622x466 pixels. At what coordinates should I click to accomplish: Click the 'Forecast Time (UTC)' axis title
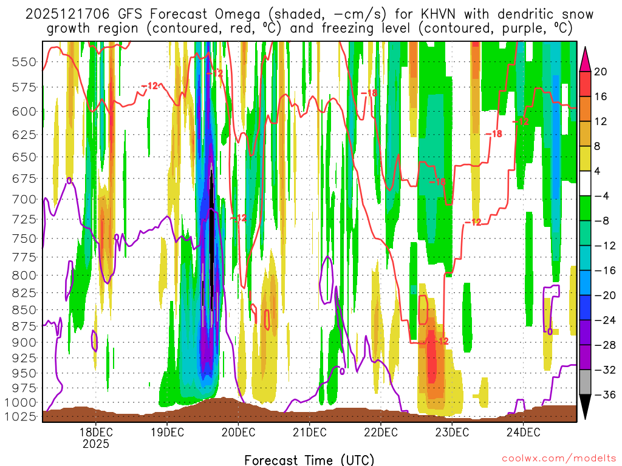[x=309, y=460]
